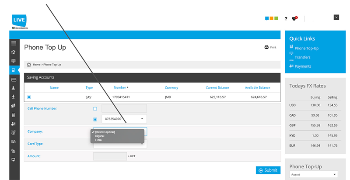Click the download arrow sidebar icon
This screenshot has width=350, height=180.
click(14, 97)
